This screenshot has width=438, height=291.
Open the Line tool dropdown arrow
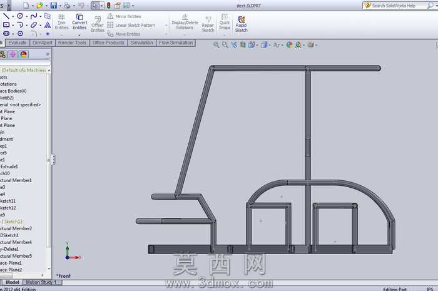click(13, 16)
